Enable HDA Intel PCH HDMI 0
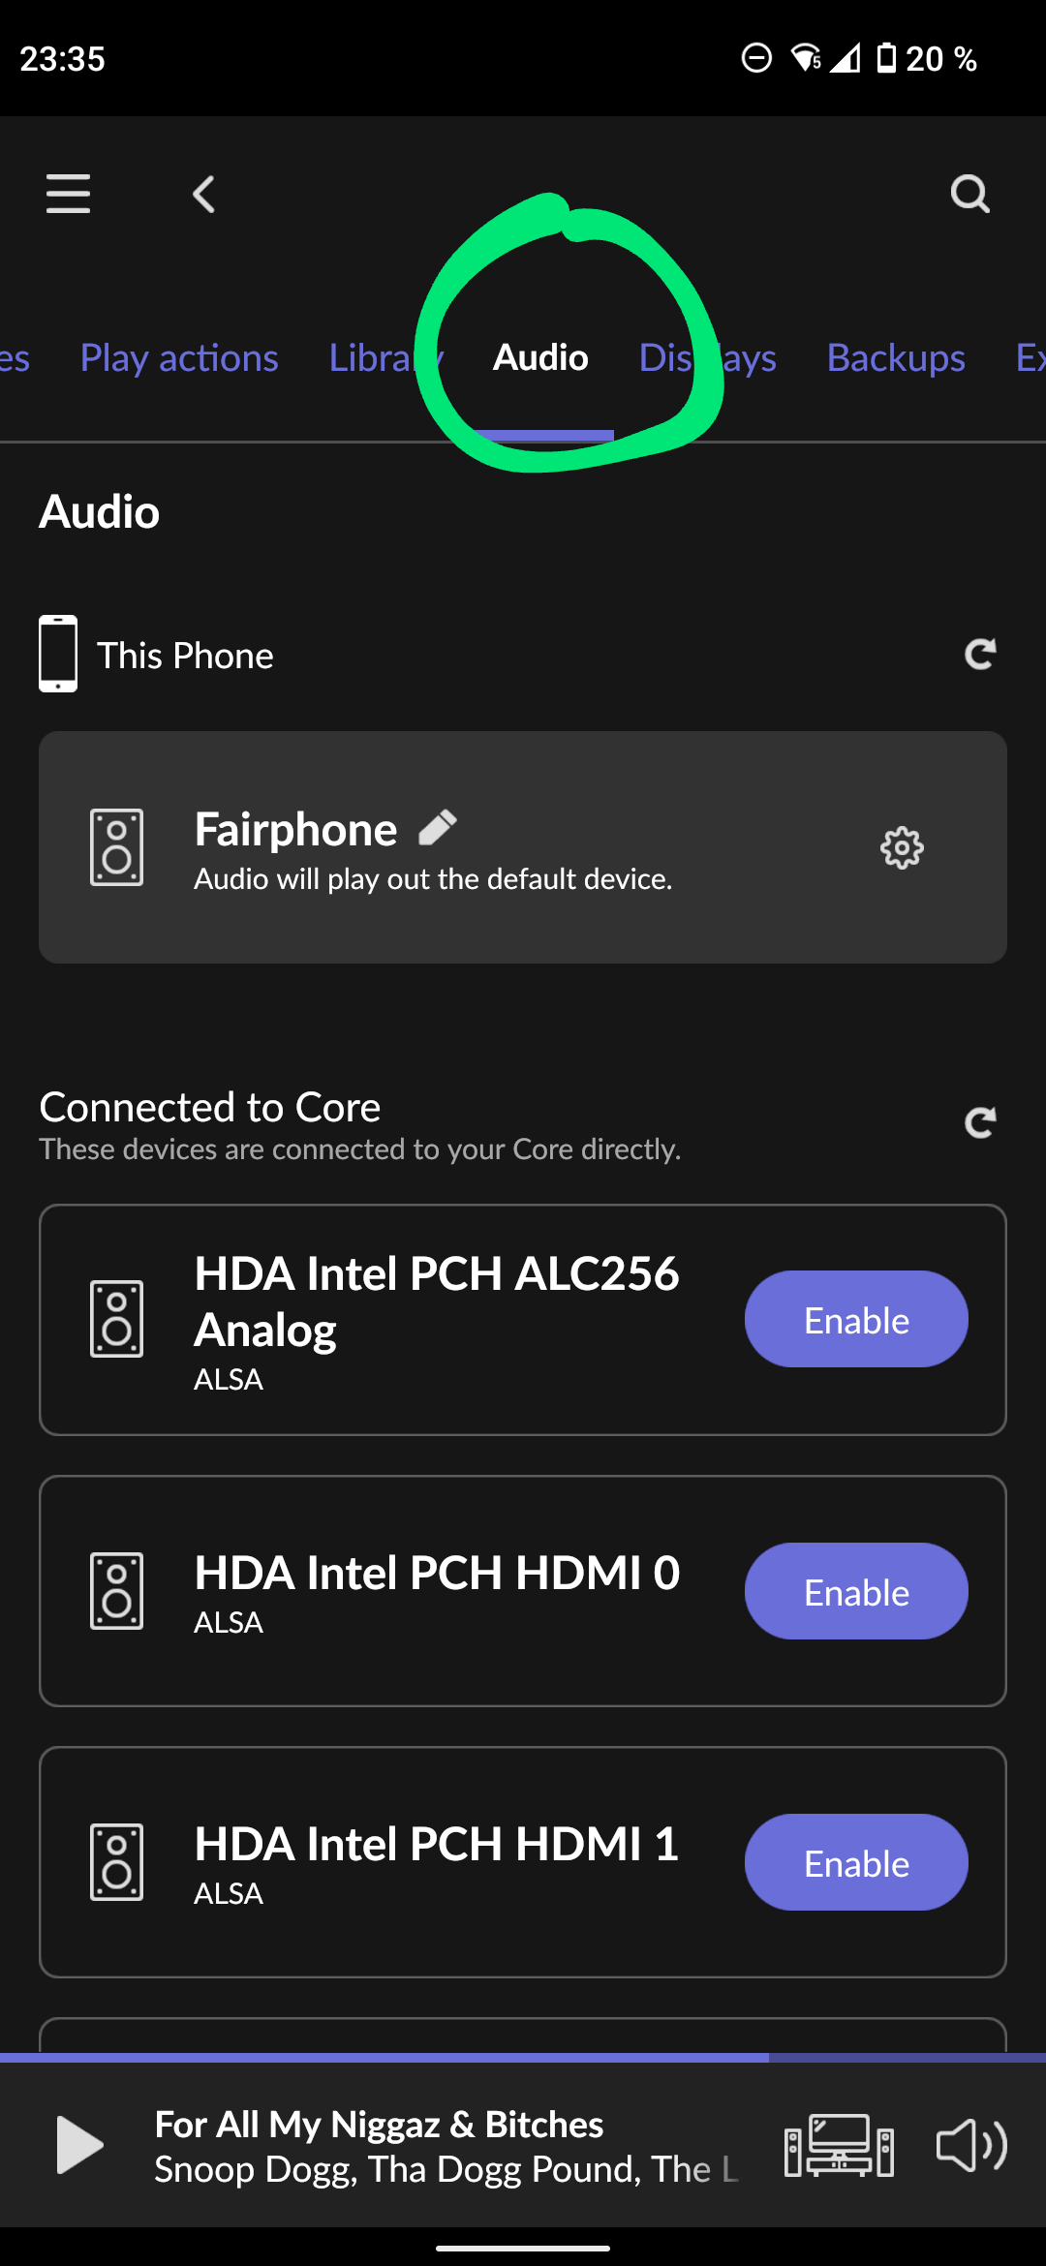 point(856,1591)
